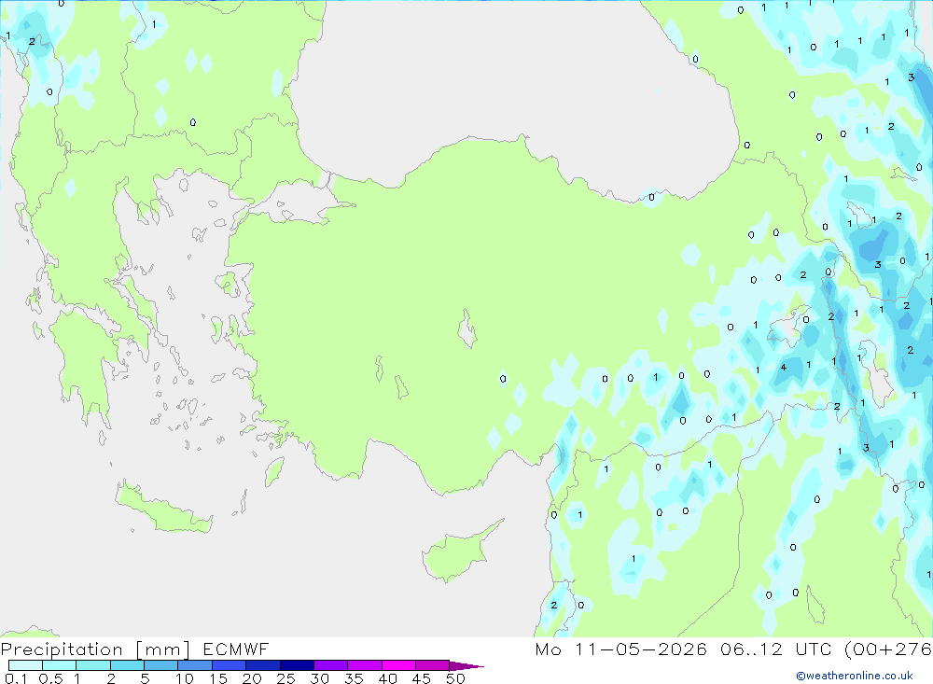Select the 0.1 to 0.5 mm legend swatch
933x684 pixels.
(25, 665)
